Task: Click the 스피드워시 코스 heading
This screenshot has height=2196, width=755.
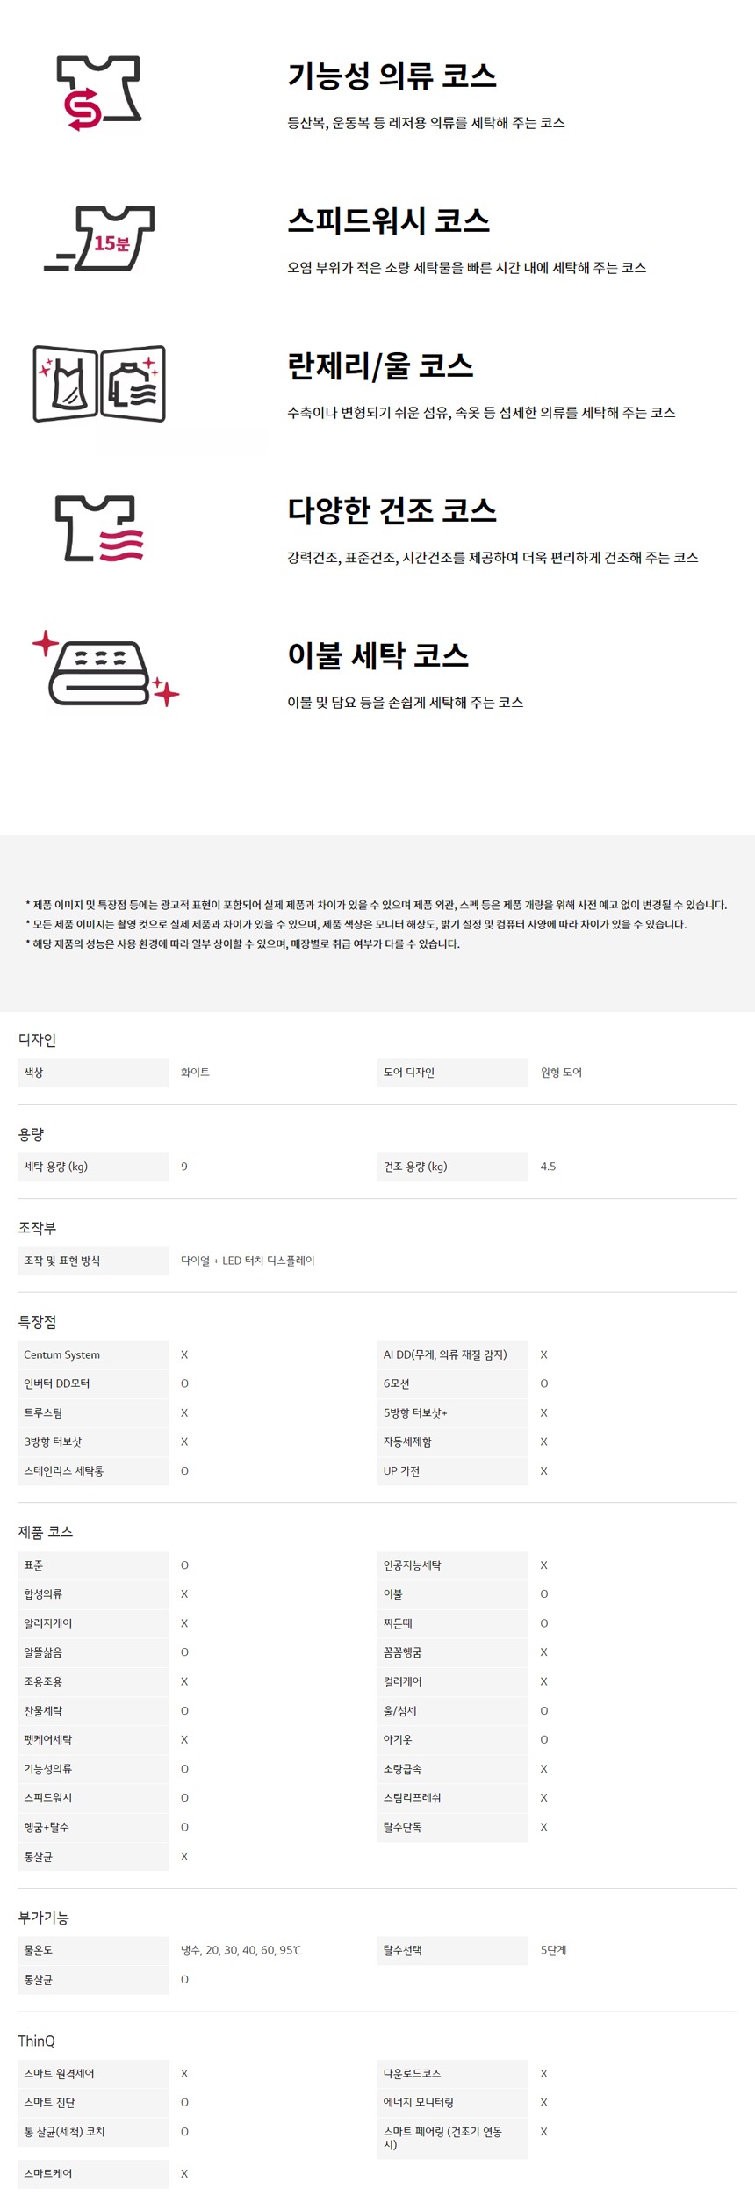Action: point(388,221)
